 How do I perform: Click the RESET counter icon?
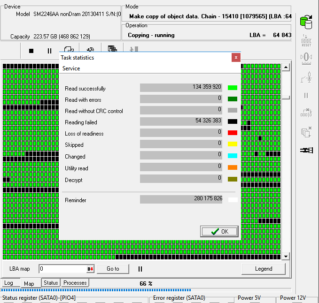(306, 40)
